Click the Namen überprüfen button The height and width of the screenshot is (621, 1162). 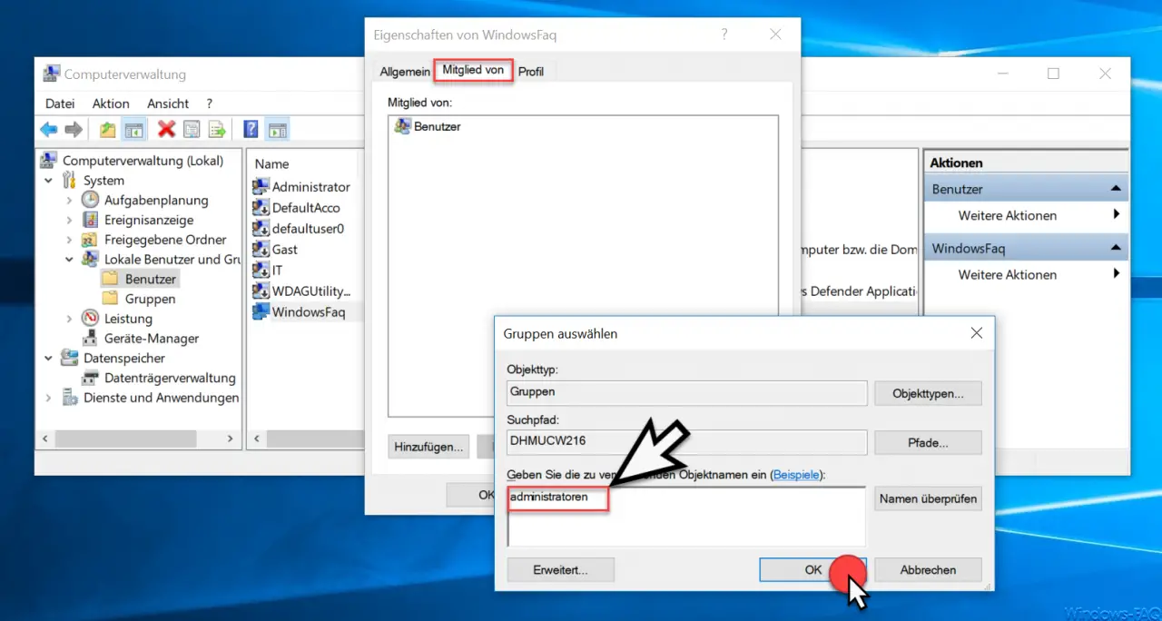[x=928, y=498]
